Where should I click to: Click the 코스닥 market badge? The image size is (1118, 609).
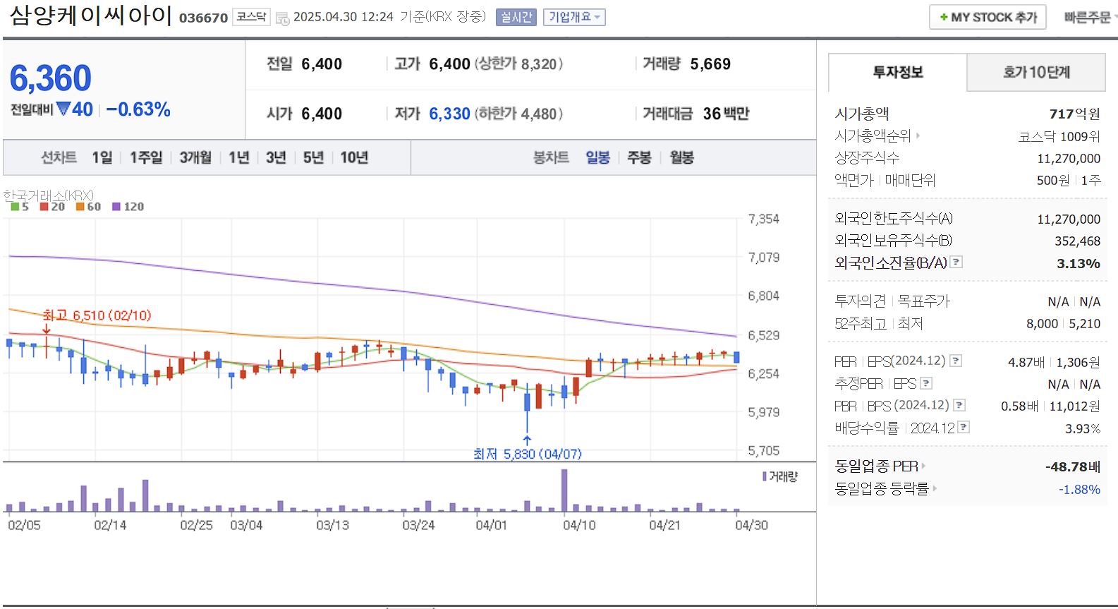251,17
